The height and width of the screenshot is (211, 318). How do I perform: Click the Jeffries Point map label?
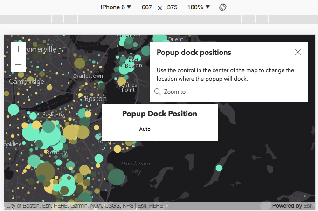coord(128,87)
